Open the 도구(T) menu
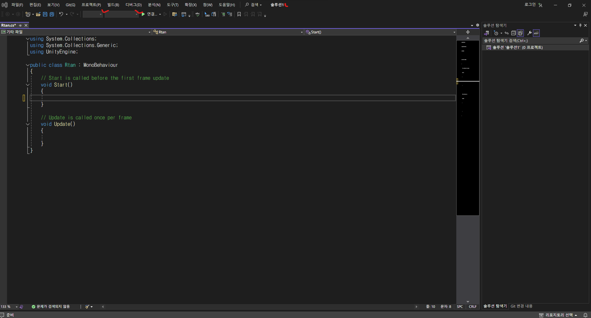Viewport: 591px width, 318px height. (x=172, y=5)
